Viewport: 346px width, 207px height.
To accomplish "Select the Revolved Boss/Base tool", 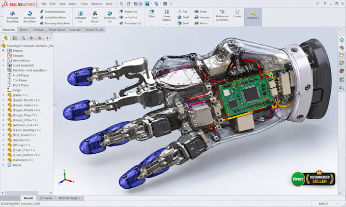I will [x=30, y=17].
